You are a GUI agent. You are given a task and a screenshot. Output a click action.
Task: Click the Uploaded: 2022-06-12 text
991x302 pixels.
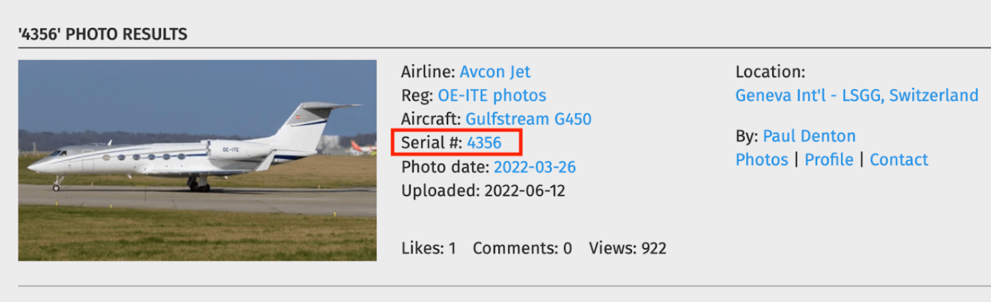[x=483, y=191]
